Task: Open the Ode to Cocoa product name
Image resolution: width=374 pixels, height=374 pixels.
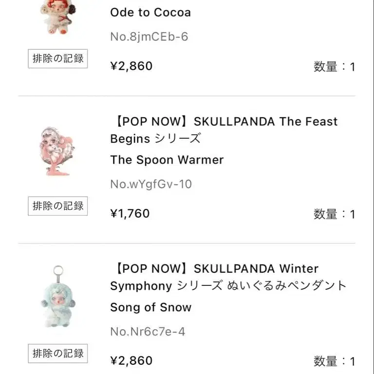Action: click(150, 12)
